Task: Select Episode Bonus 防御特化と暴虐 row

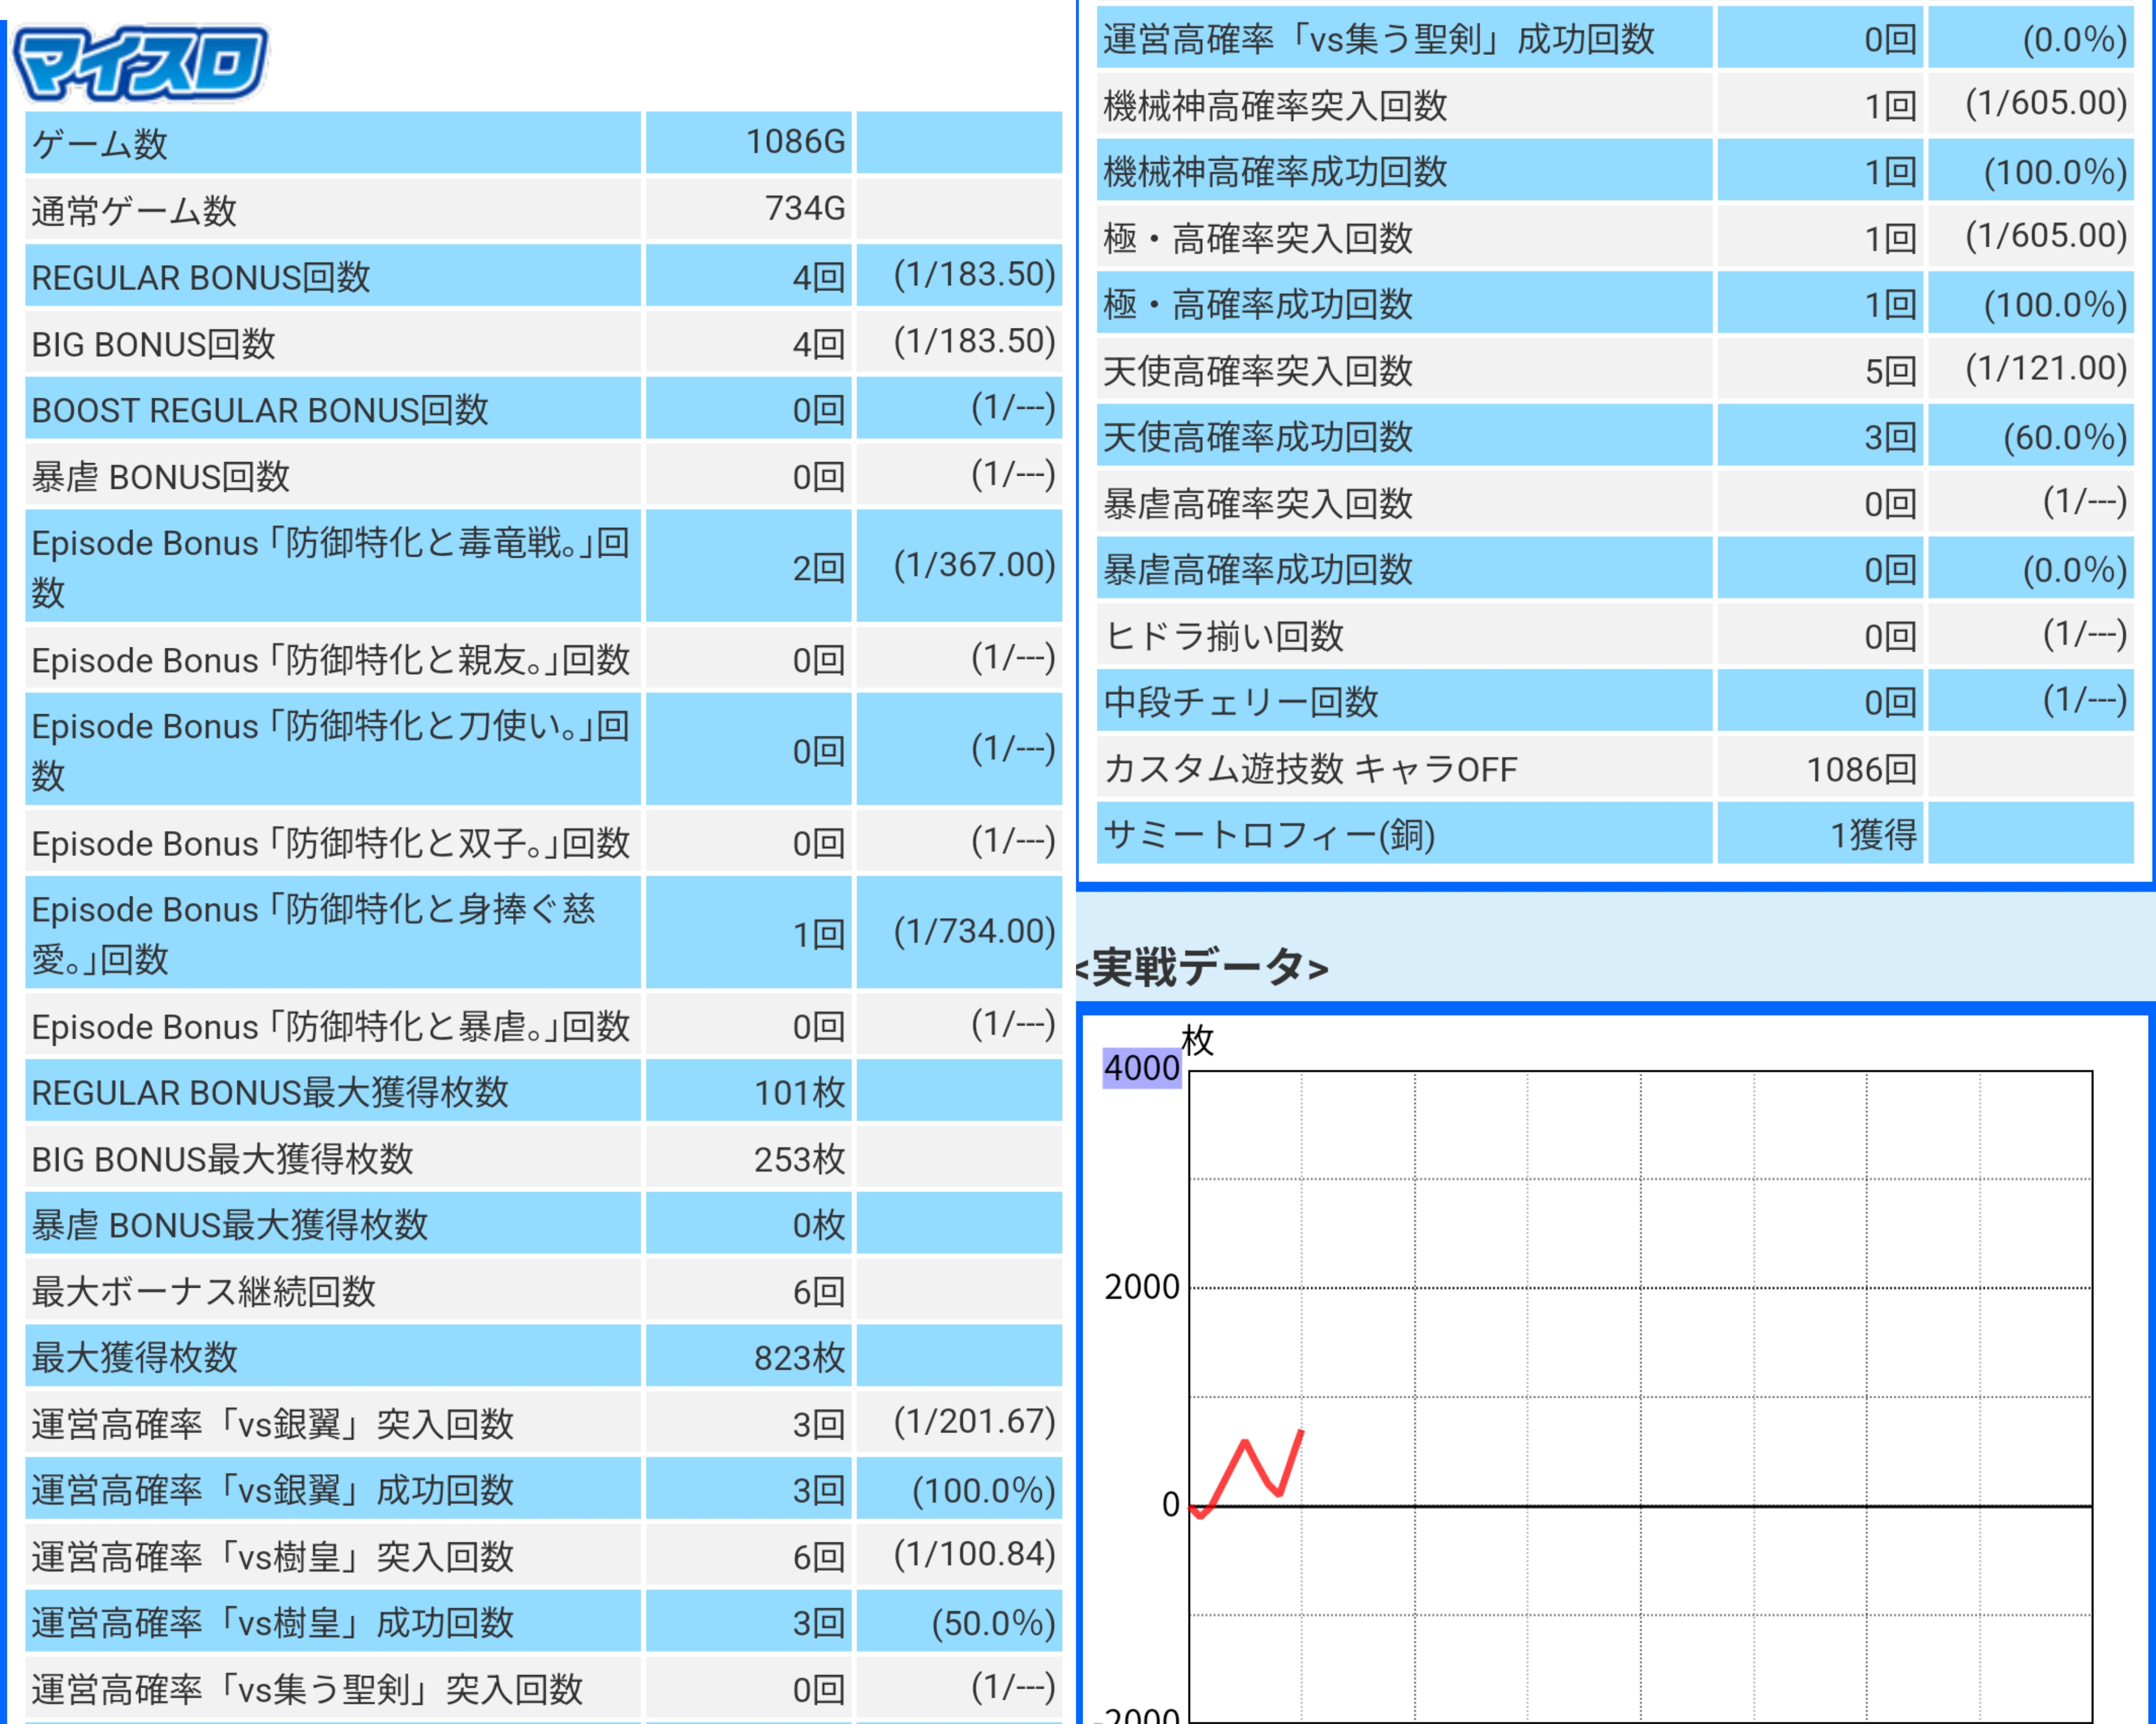Action: pyautogui.click(x=543, y=1026)
